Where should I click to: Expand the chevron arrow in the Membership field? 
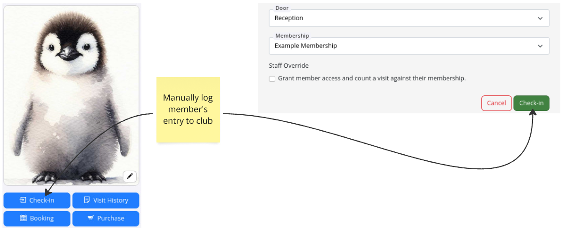540,46
